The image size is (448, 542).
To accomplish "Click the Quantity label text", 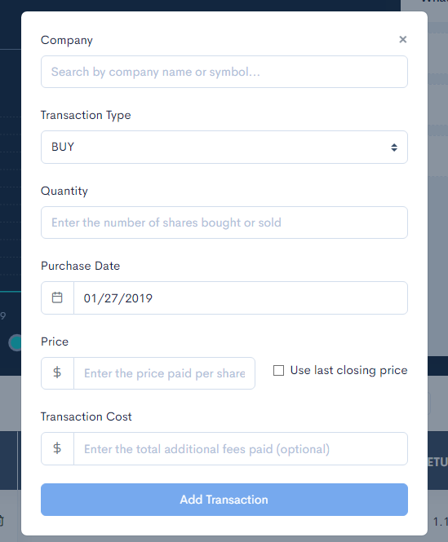I will (64, 192).
